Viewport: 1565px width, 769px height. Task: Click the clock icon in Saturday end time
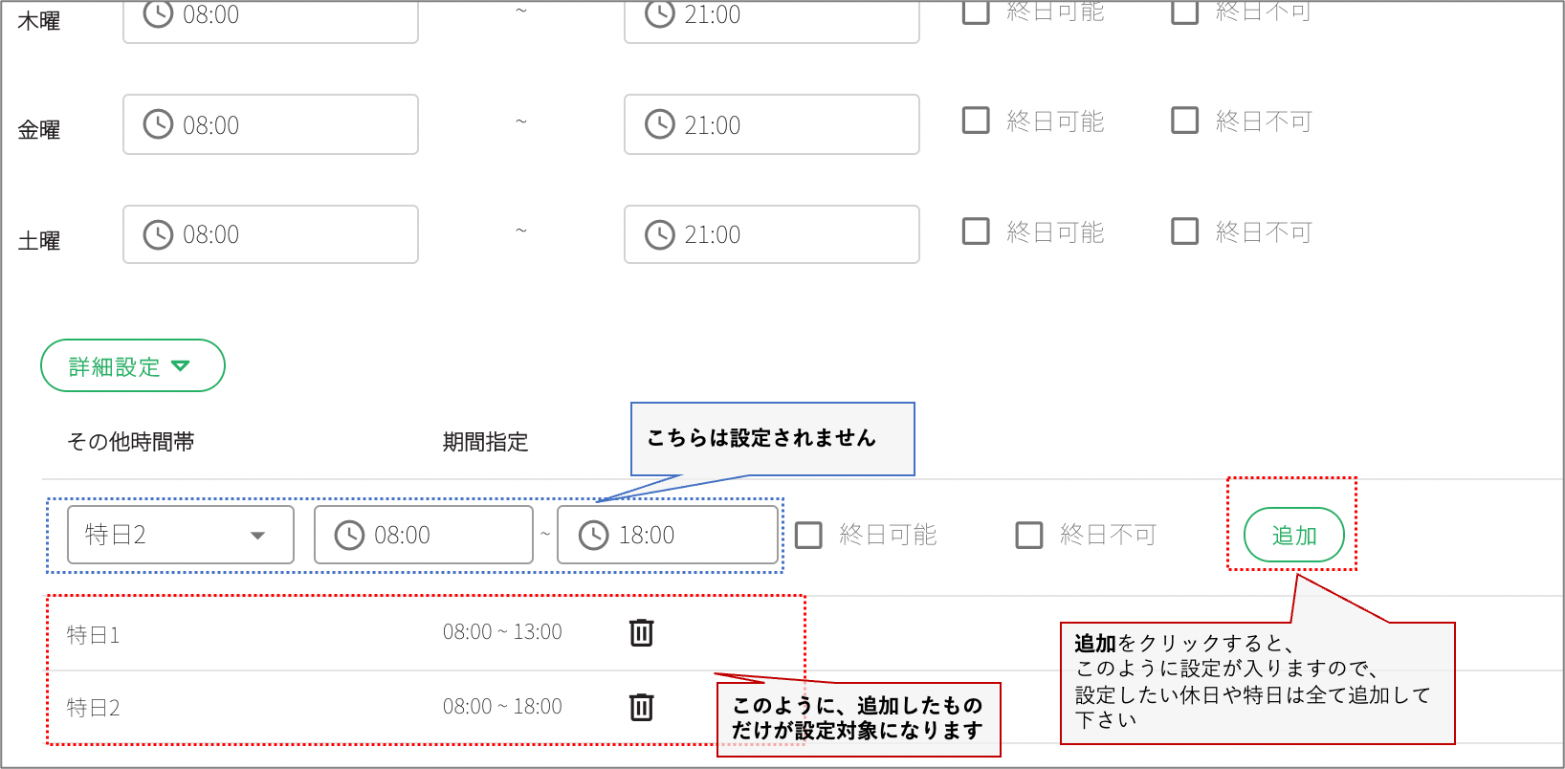[659, 234]
